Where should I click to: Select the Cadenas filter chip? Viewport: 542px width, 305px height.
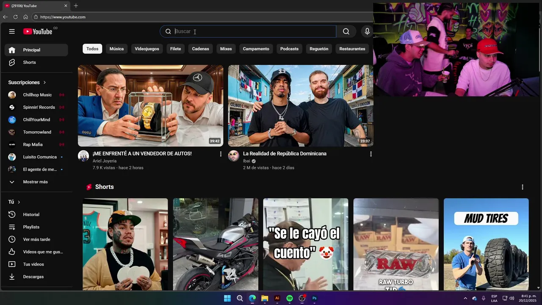coord(200,49)
